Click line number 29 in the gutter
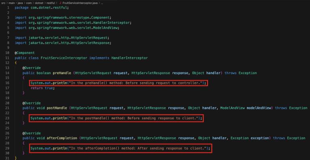 tap(7, 148)
